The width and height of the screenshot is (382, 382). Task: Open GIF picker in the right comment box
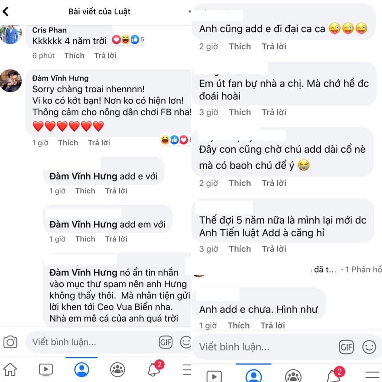346,347
